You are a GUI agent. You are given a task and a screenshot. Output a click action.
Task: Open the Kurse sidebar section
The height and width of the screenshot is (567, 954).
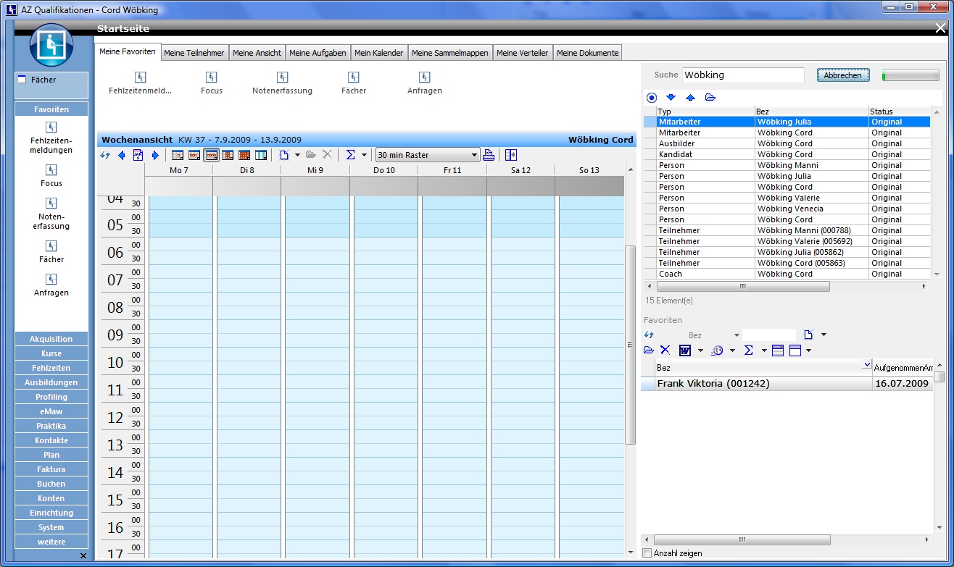(x=51, y=353)
